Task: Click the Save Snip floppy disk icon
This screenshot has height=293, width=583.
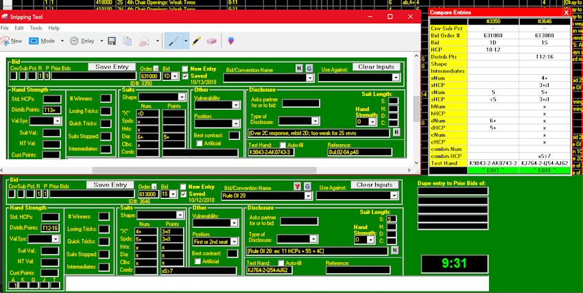Action: click(x=112, y=41)
